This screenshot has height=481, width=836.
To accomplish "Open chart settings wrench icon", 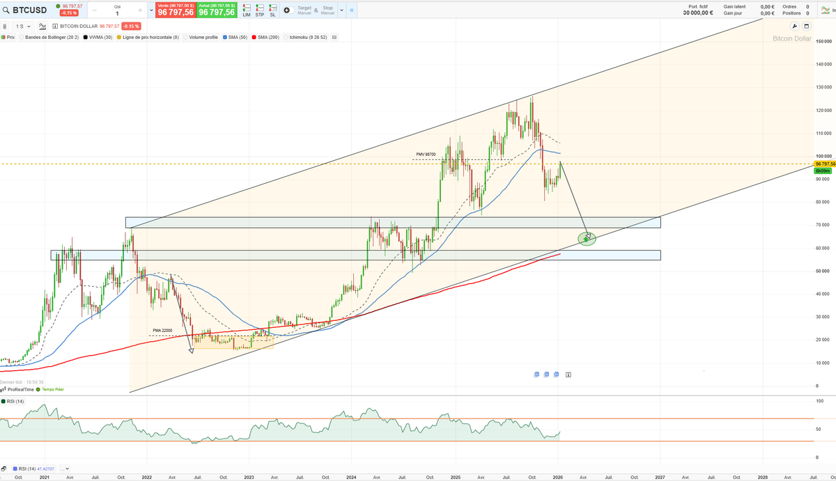I will click(x=796, y=26).
